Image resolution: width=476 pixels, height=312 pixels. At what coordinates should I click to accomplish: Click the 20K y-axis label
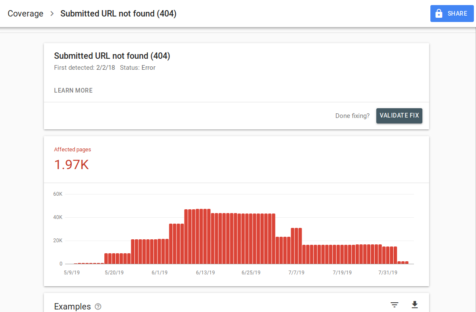click(x=58, y=241)
